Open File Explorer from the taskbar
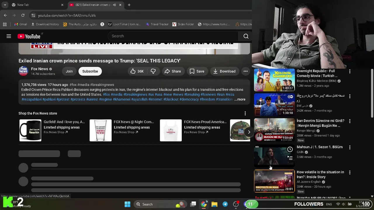 point(214,204)
